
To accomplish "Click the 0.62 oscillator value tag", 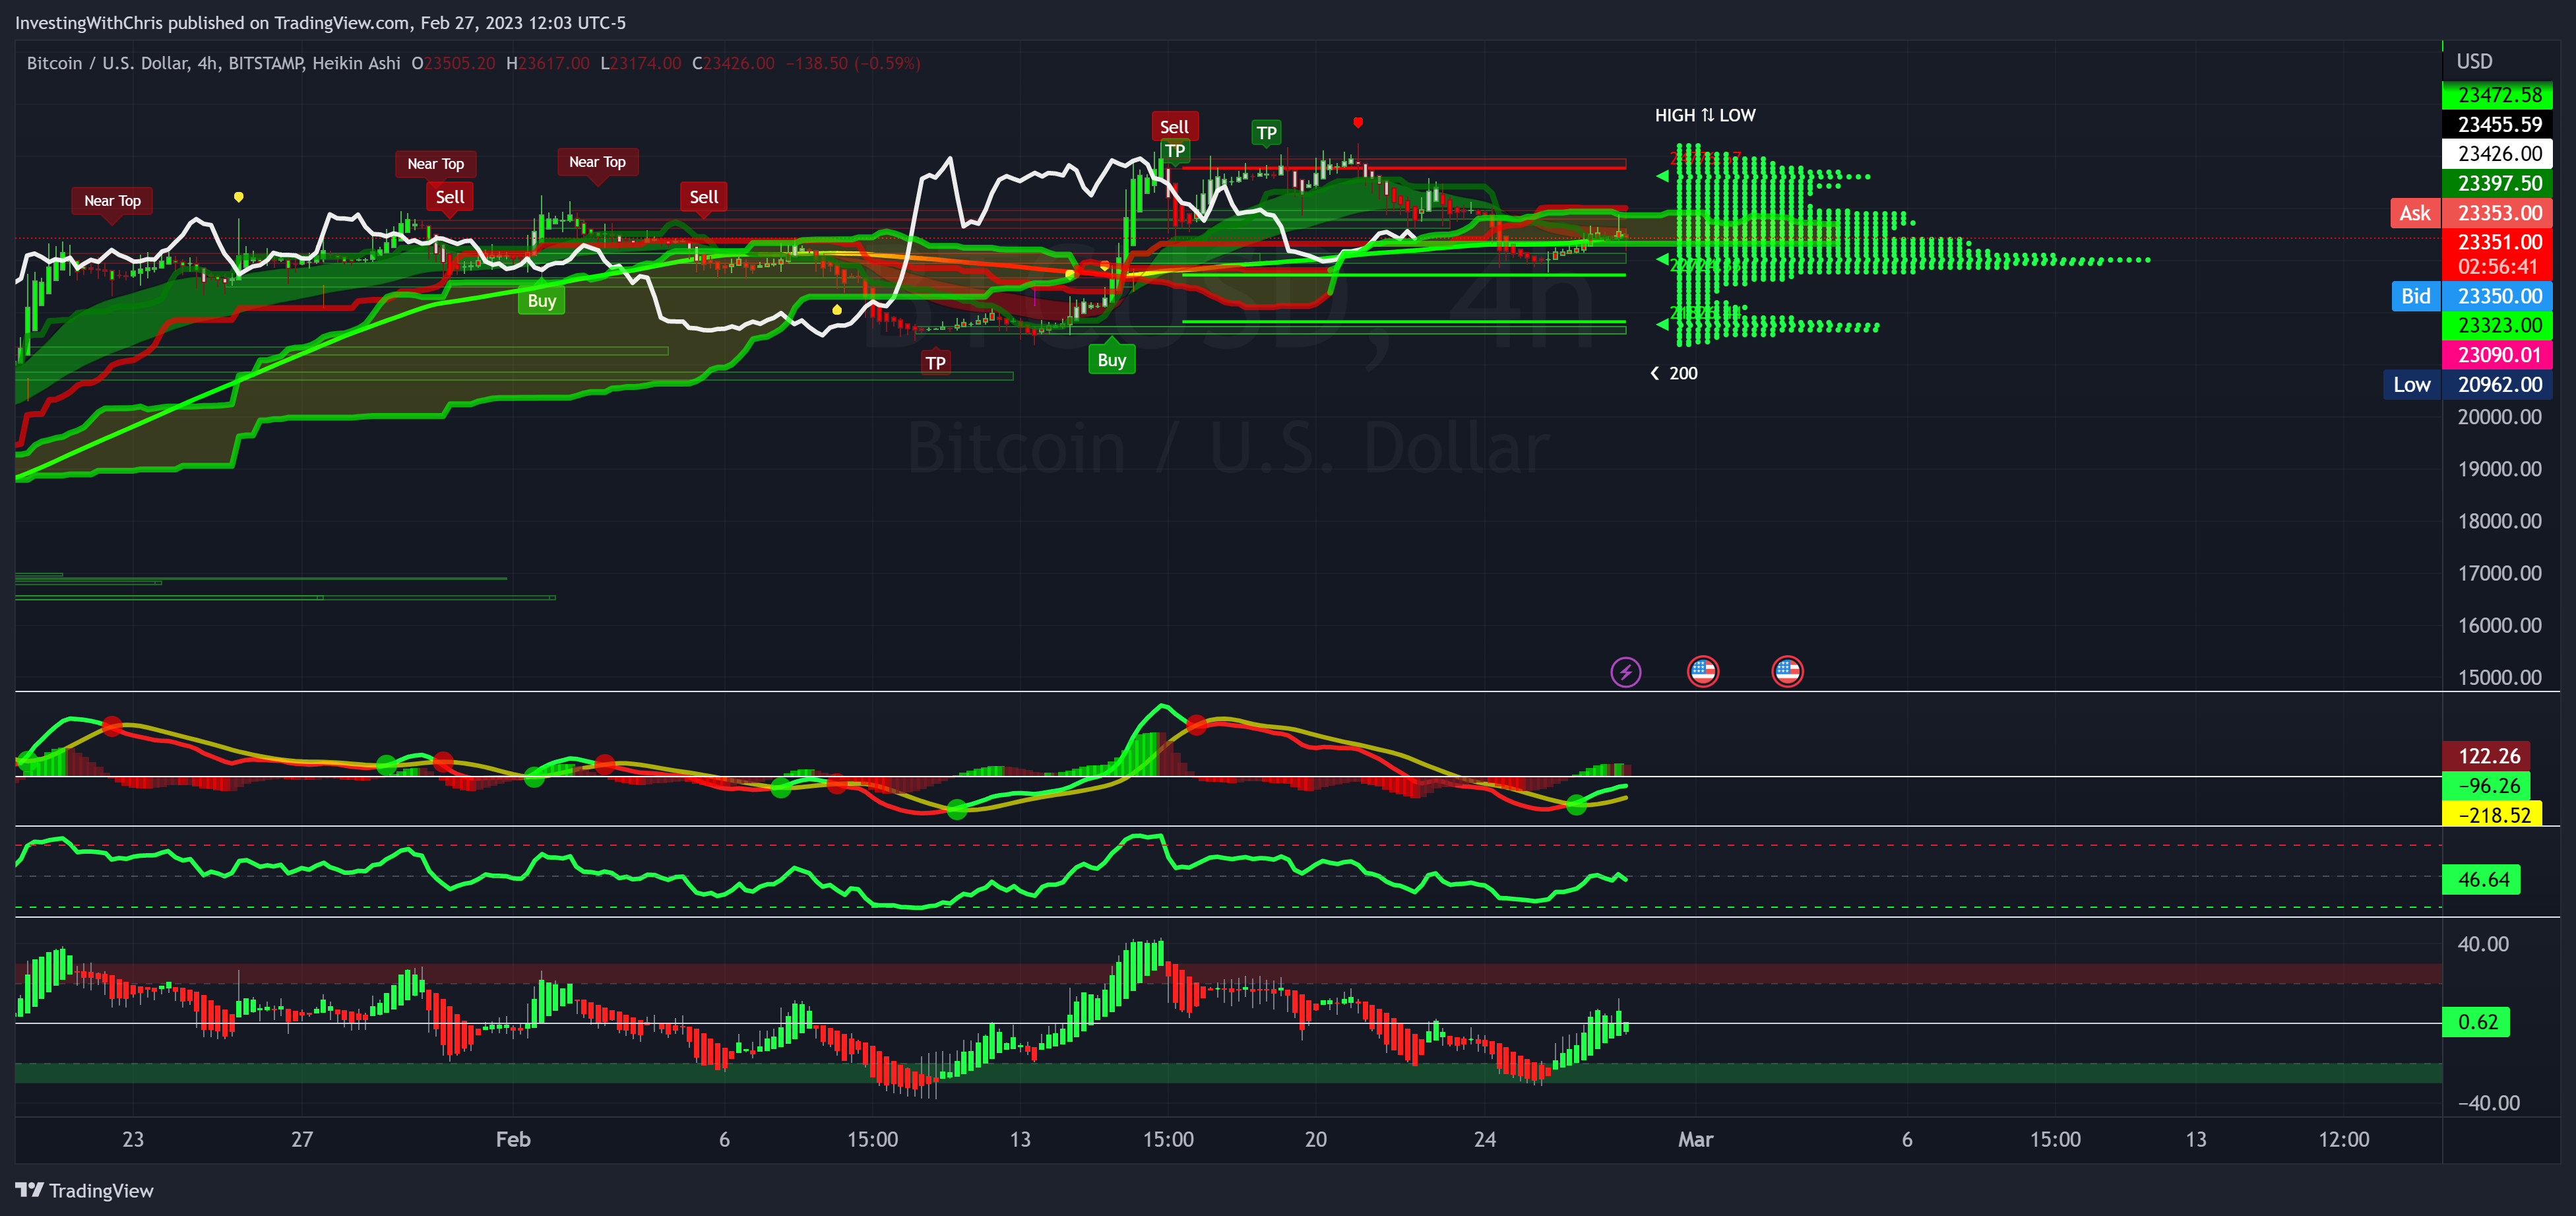I will (2476, 1022).
